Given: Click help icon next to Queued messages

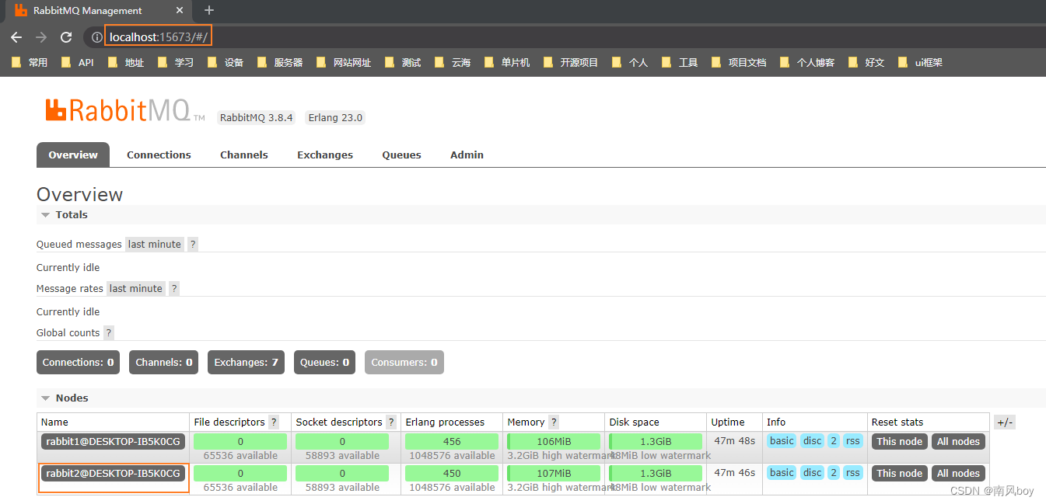Looking at the screenshot, I should pyautogui.click(x=193, y=244).
